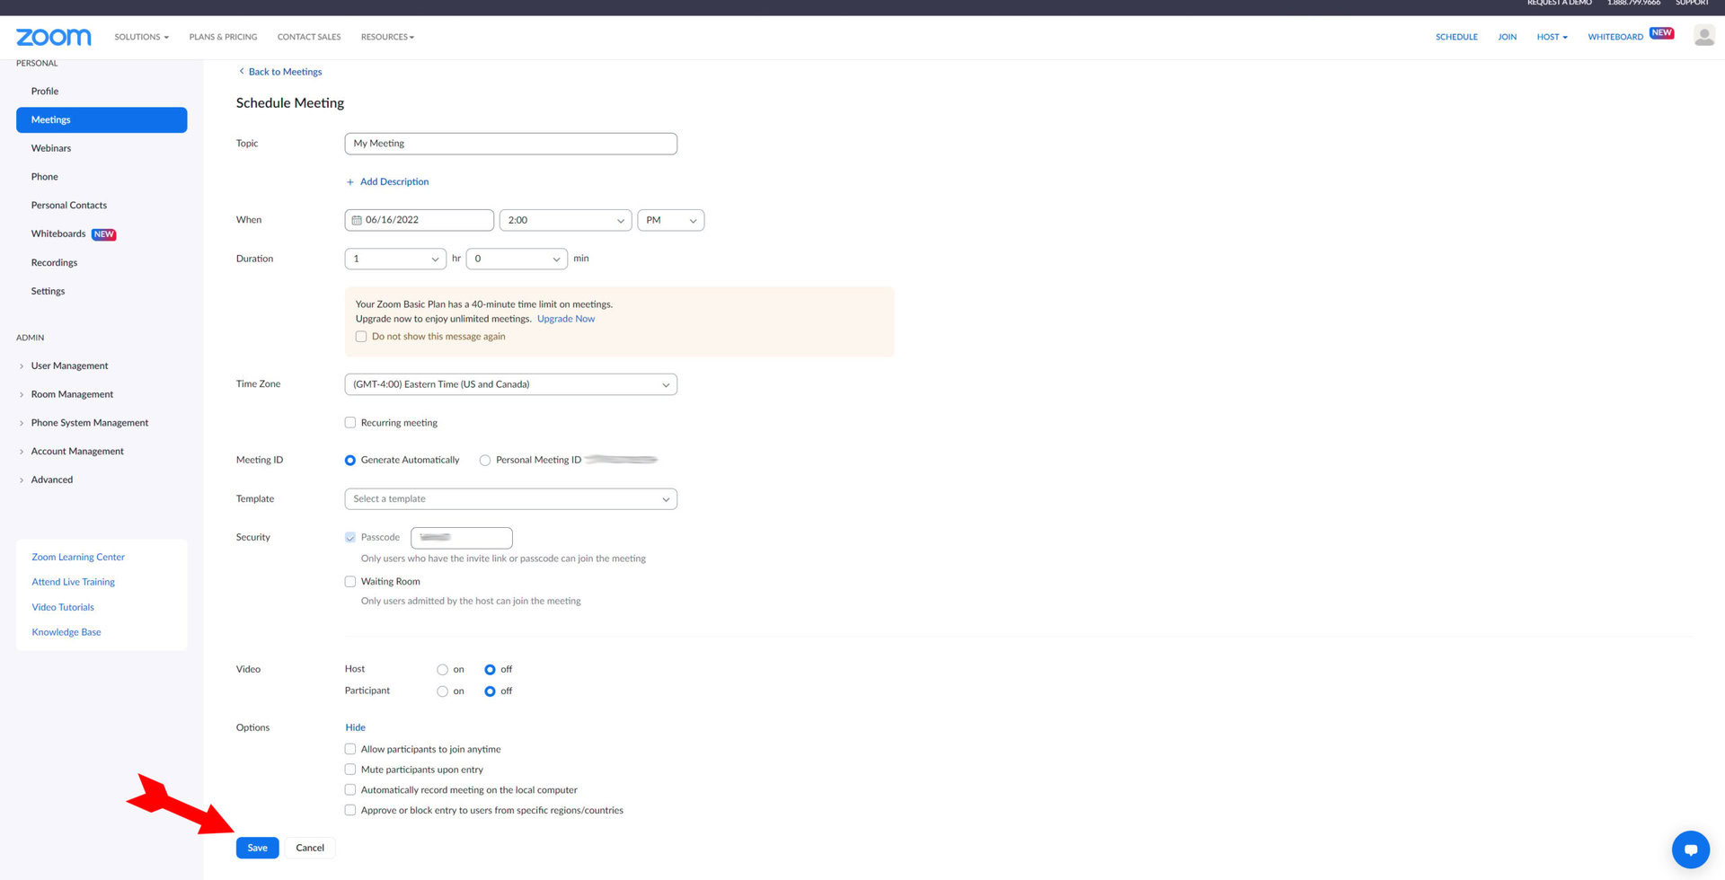Viewport: 1725px width, 880px height.
Task: Enable the Waiting Room checkbox
Action: [350, 582]
